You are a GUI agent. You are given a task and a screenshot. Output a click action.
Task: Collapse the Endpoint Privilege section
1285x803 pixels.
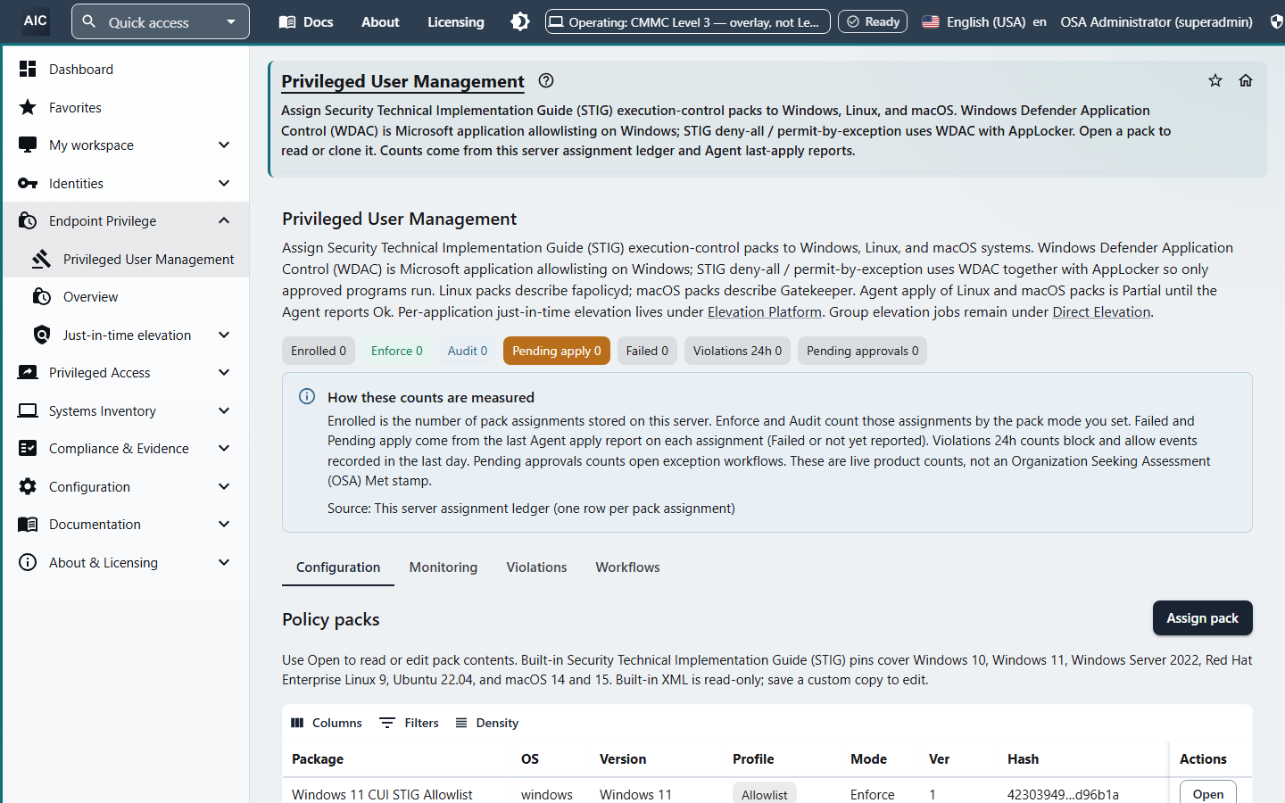[224, 220]
